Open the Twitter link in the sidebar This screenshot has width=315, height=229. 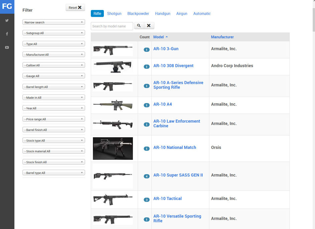7,20
